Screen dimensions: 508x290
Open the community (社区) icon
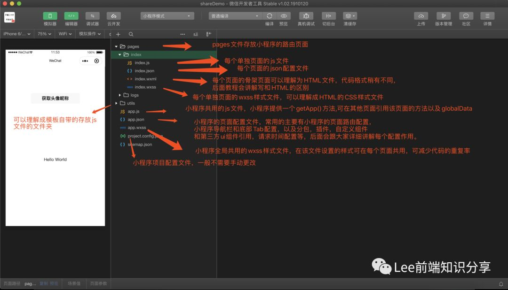pos(466,16)
